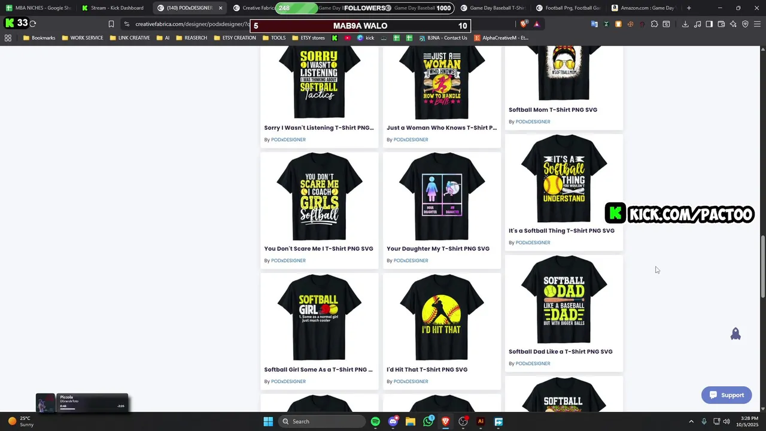
Task: Open I'd Hit That T-Shirt PNG SVG title
Action: point(427,369)
